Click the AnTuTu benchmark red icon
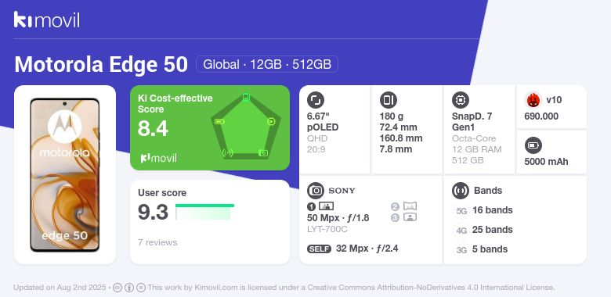 coord(533,100)
